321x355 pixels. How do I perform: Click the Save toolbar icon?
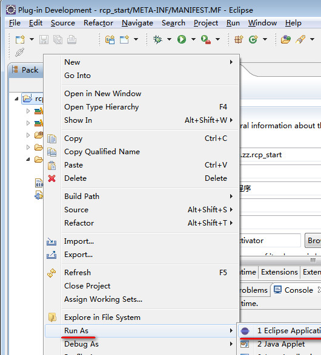coord(44,40)
